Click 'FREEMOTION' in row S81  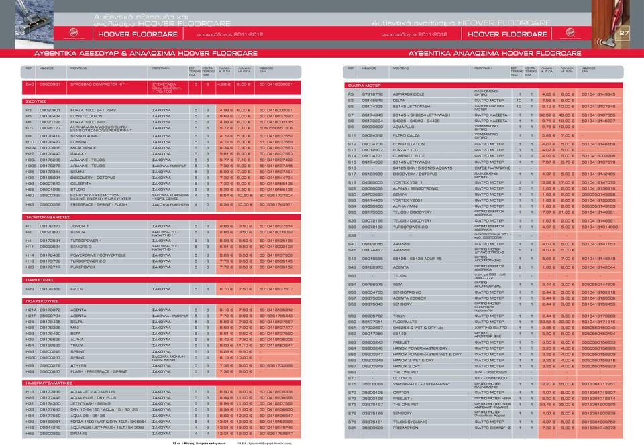point(405,428)
